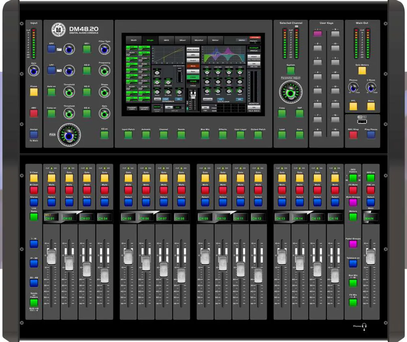Switch to the Single tab on screen
The image size is (407, 342).
[x=150, y=40]
